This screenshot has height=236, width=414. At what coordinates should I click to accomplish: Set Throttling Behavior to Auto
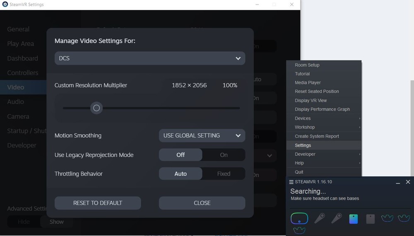181,174
